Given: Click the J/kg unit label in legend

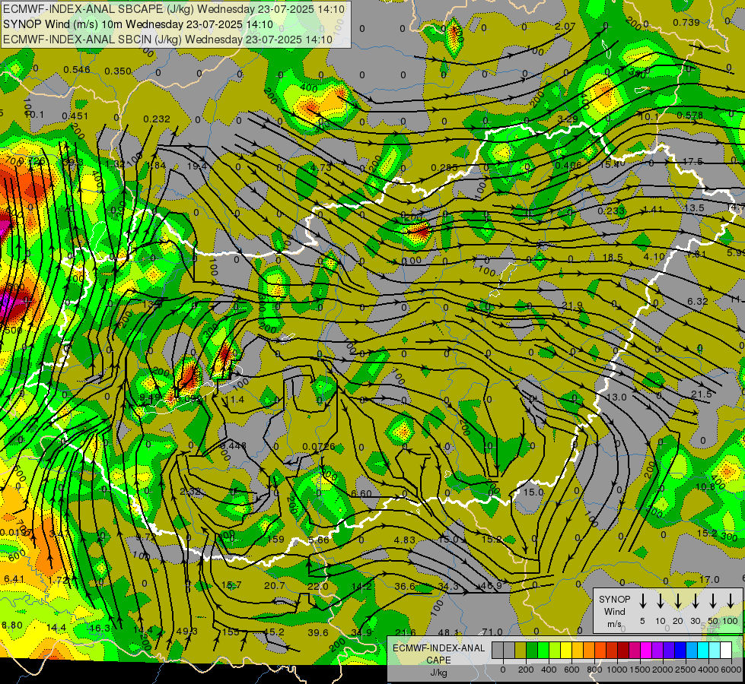Looking at the screenshot, I should [x=438, y=673].
